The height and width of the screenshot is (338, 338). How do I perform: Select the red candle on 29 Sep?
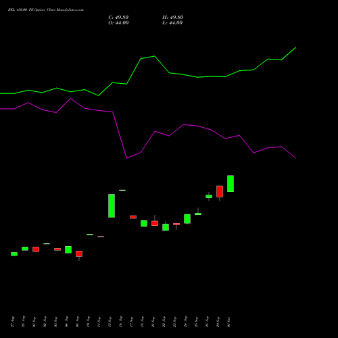click(x=220, y=191)
